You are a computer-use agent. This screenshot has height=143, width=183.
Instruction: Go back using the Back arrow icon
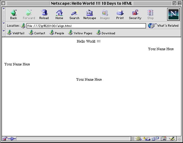coord(14,14)
